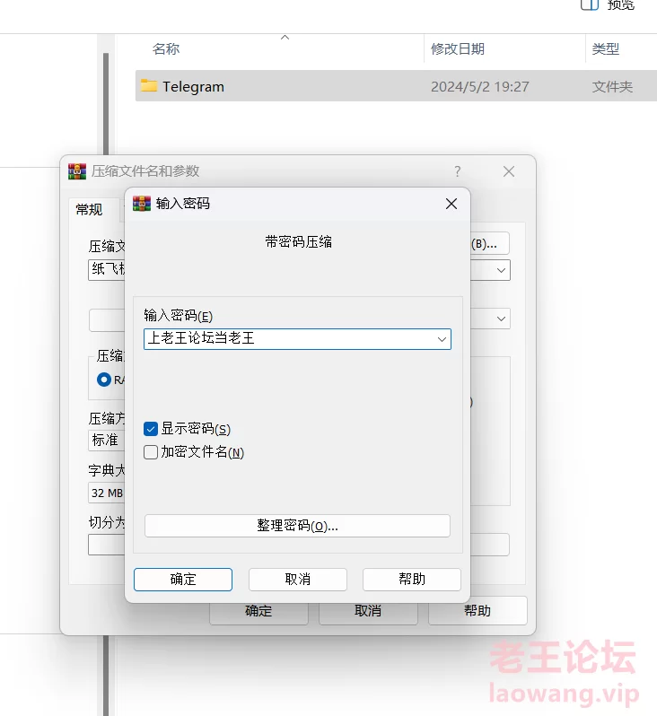Click 取消 in the password dialog

(297, 580)
